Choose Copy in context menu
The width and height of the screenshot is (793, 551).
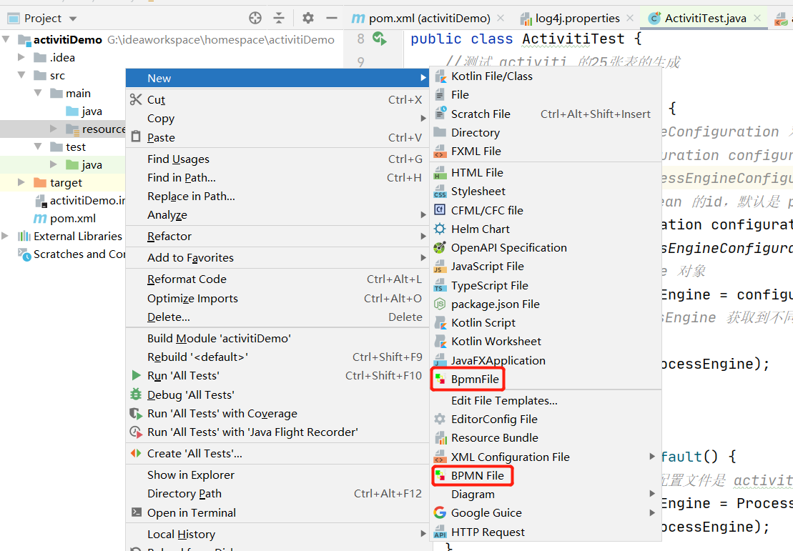point(277,119)
